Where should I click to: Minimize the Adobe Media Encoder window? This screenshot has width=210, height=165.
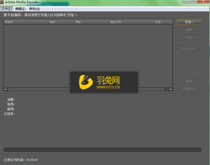click(186, 1)
